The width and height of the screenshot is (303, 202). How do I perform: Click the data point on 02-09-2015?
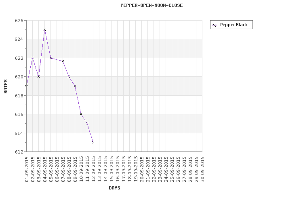click(x=32, y=58)
